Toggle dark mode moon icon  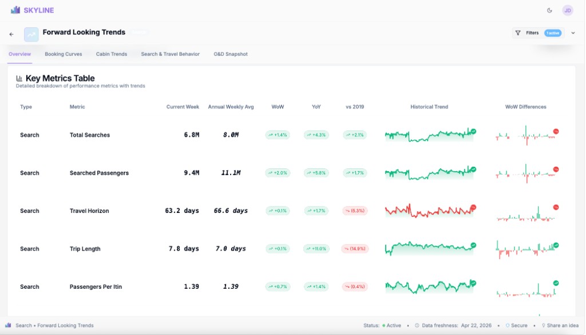click(x=549, y=10)
